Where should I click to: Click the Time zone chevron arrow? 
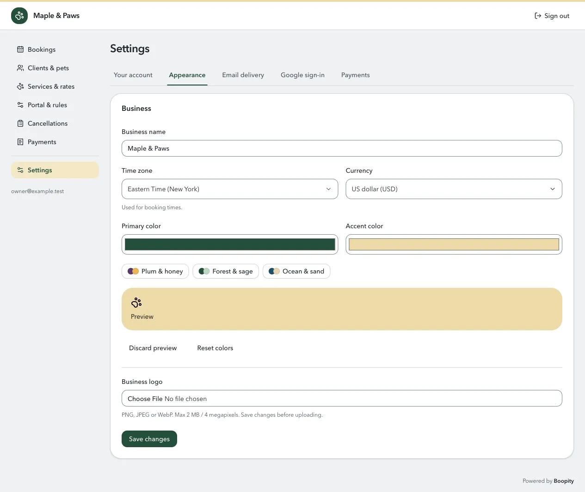[328, 189]
